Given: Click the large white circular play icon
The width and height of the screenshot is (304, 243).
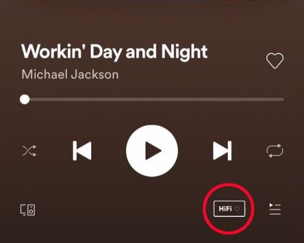Looking at the screenshot, I should (x=152, y=151).
